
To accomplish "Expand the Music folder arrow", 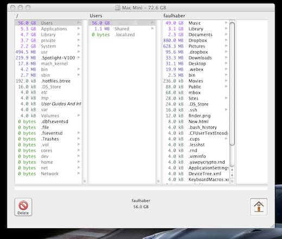I will 226,23.
